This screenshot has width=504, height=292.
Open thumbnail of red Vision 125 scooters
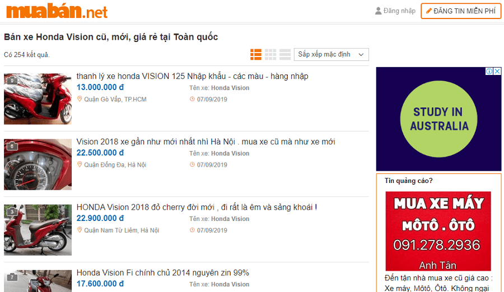point(38,98)
